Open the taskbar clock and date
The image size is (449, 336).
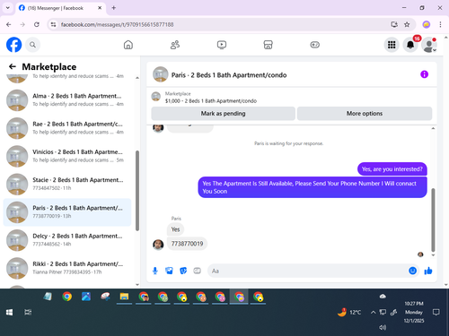[414, 312]
